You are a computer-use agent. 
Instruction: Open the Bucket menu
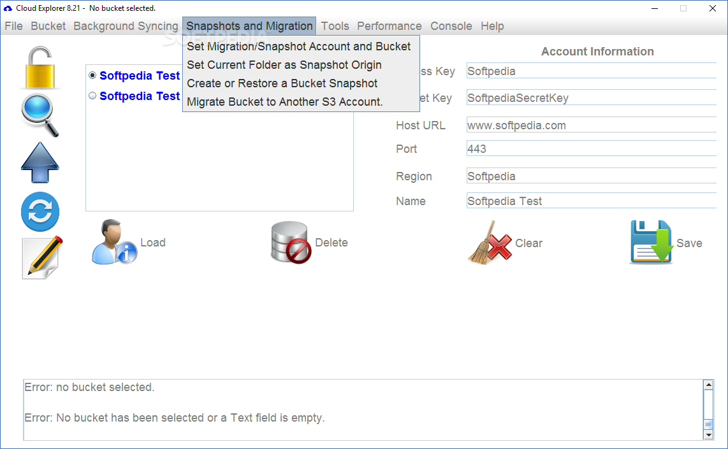(x=48, y=26)
